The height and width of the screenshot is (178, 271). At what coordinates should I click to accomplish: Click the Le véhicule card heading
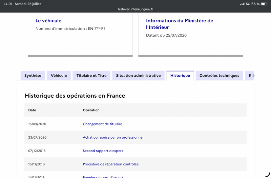[x=48, y=21]
